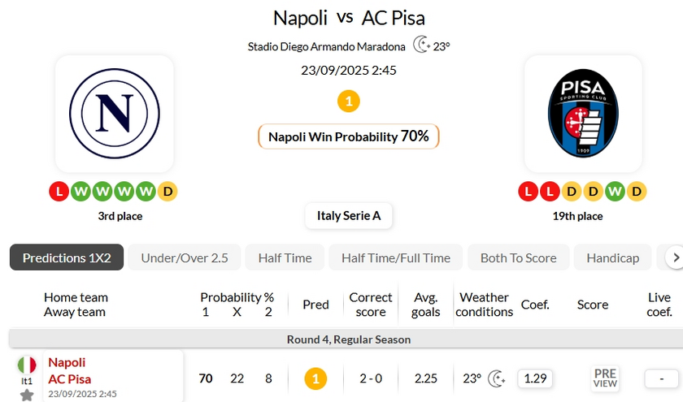Viewport: 683px width, 402px height.
Task: Click the Pisa Sporting Club crest
Action: click(x=582, y=113)
